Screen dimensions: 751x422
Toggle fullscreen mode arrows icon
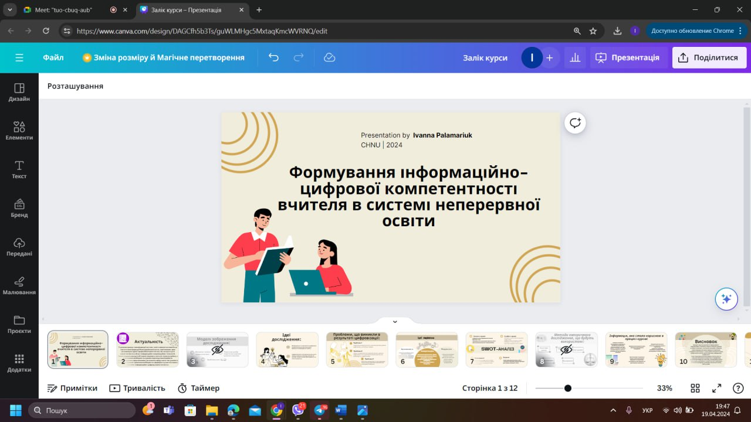pos(716,388)
